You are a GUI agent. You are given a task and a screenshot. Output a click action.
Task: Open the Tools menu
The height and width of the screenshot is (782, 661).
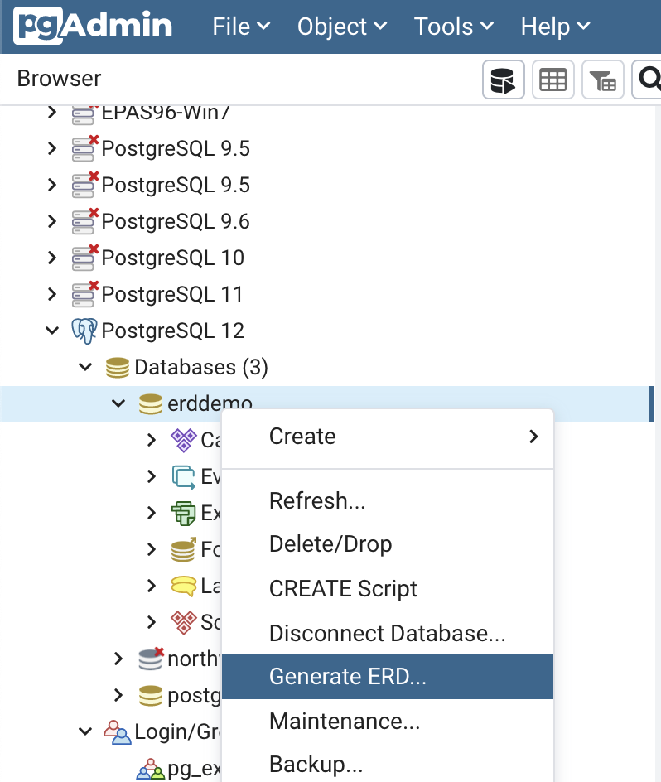click(454, 27)
